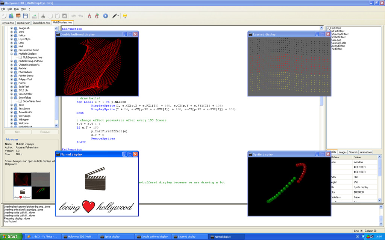385x240 pixels.
Task: Click the PacMan folder icon in tree
Action: pyautogui.click(x=16, y=68)
